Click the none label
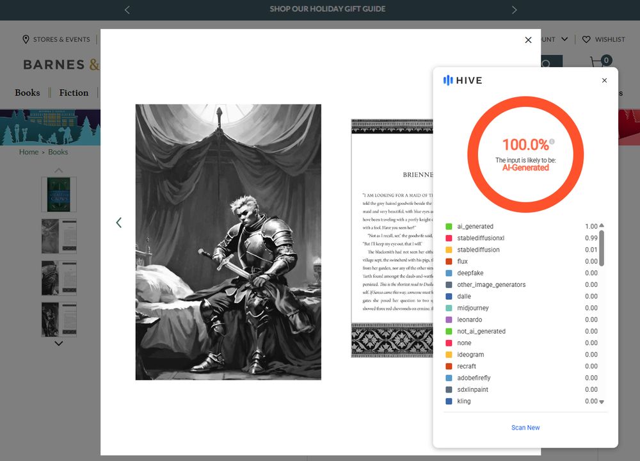Image resolution: width=640 pixels, height=461 pixels. (x=464, y=343)
